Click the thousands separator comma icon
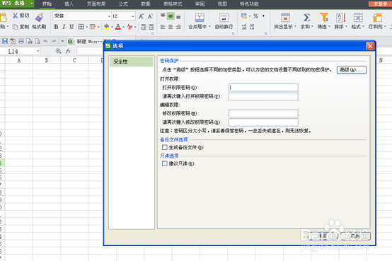 pos(263,16)
